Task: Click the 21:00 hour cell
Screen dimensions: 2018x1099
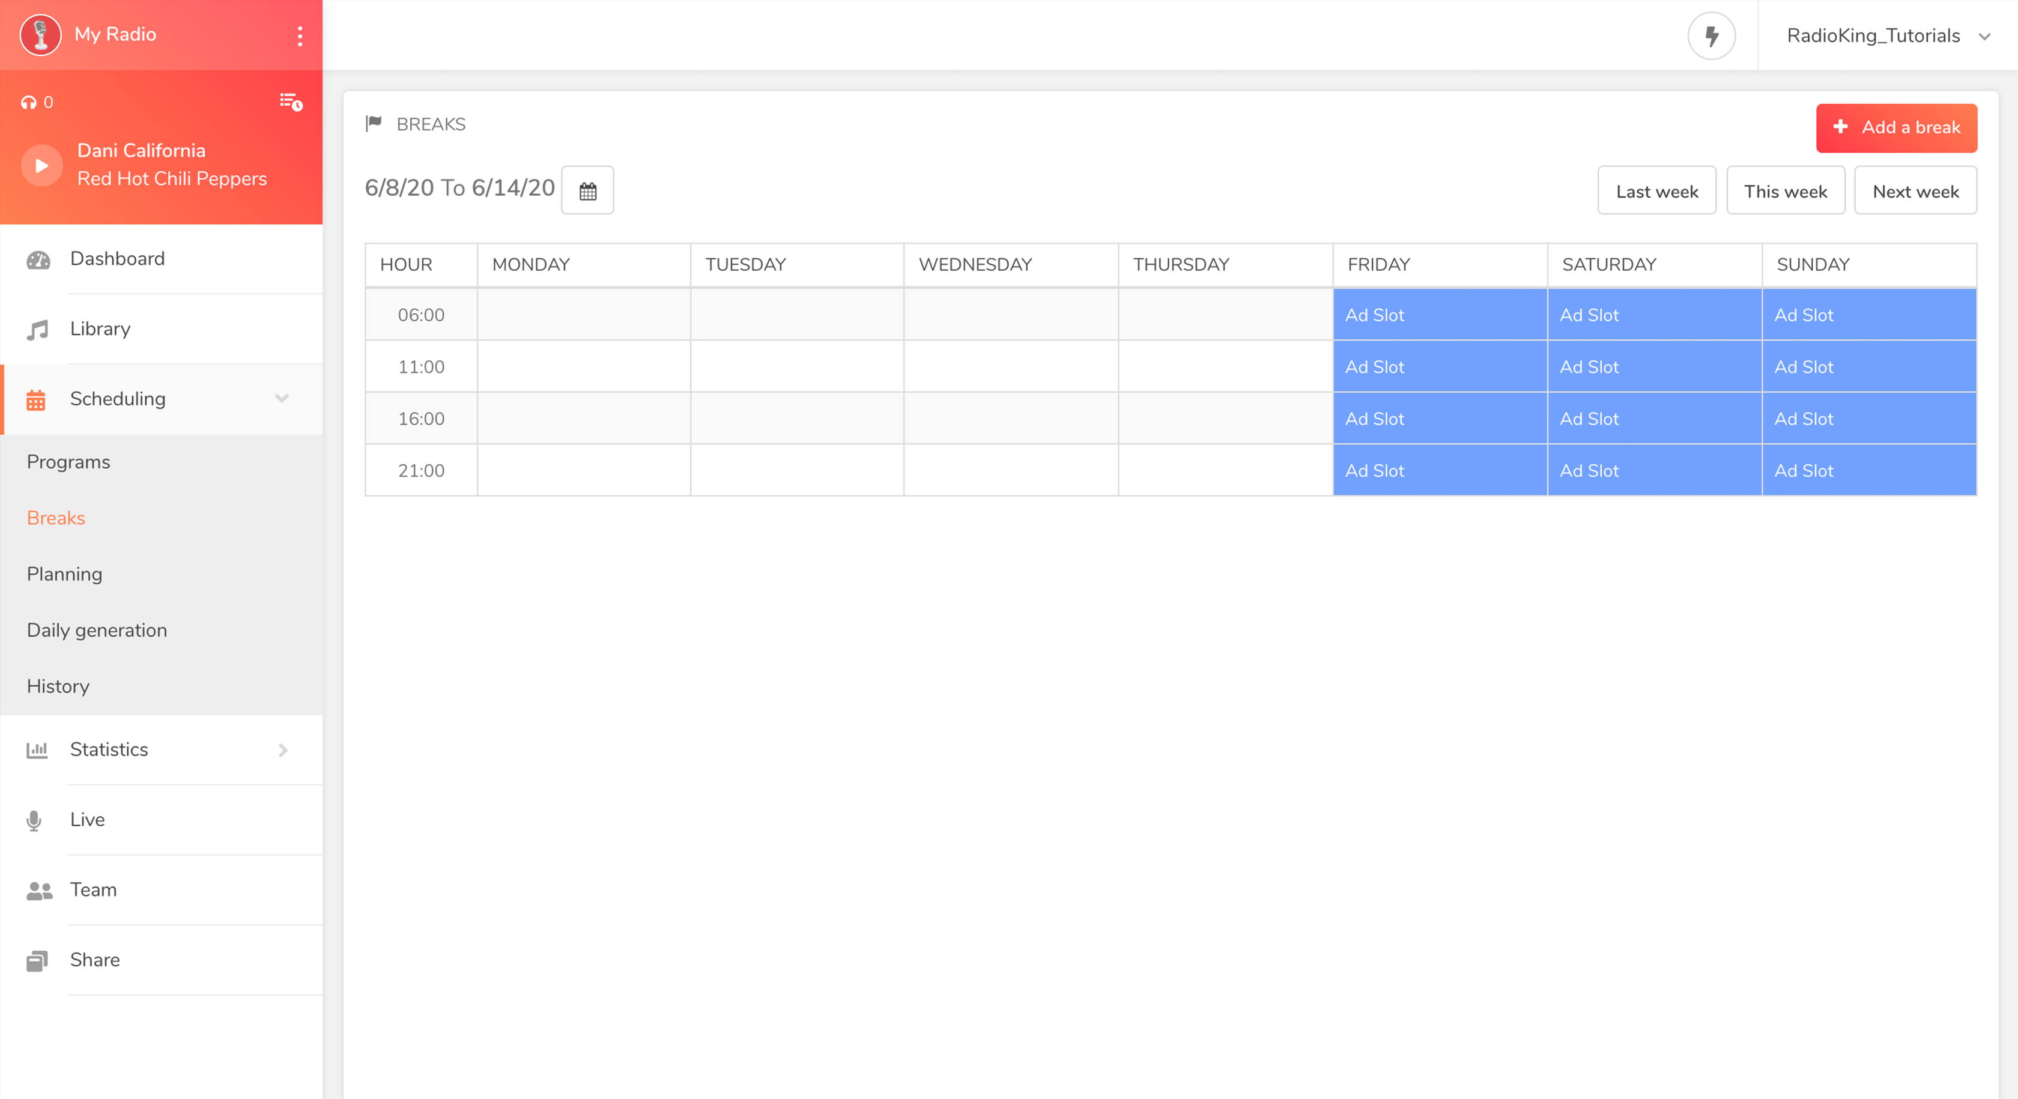Action: (422, 470)
